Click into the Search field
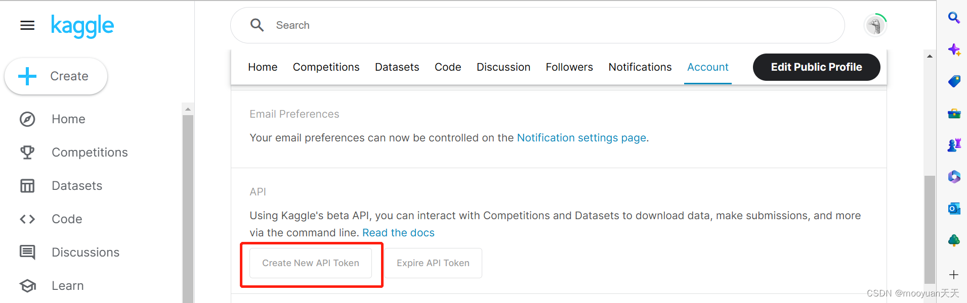Viewport: 967px width, 303px height. pyautogui.click(x=537, y=25)
